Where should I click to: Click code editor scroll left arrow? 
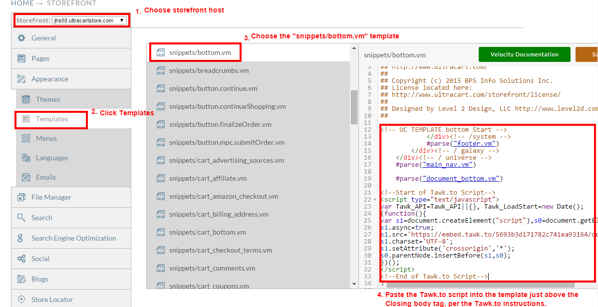point(382,285)
